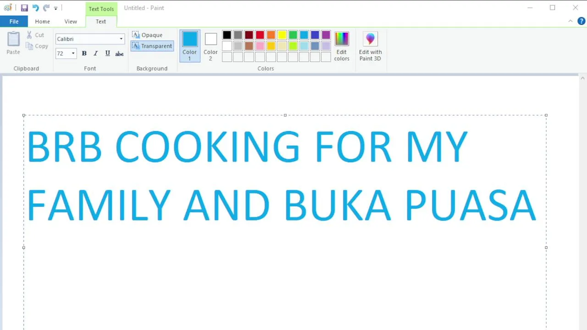
Task: Click the Cut scissors button
Action: coord(35,35)
